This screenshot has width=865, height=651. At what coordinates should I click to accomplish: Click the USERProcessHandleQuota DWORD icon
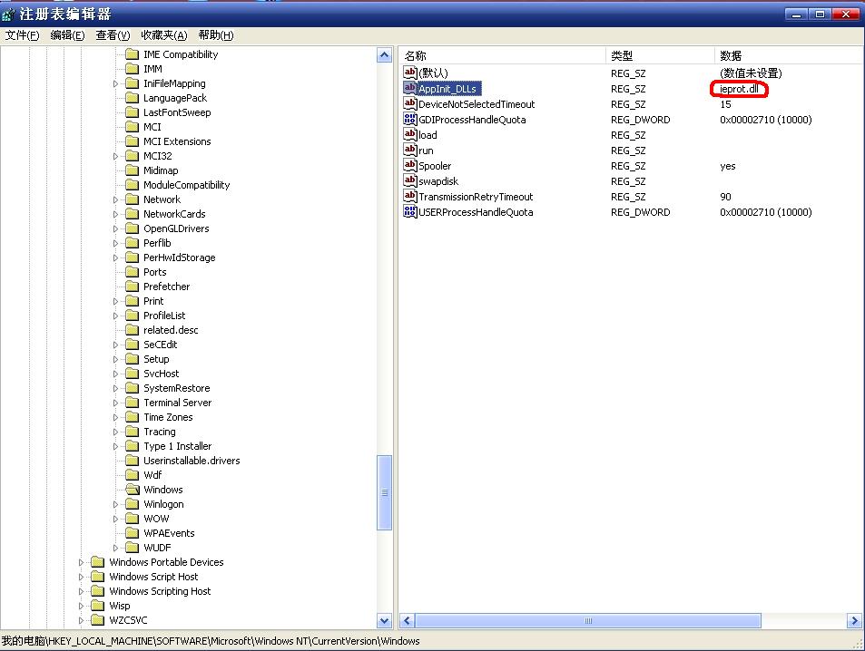coord(409,211)
